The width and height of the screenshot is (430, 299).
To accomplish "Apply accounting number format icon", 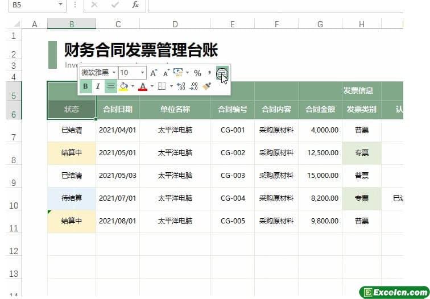I will [178, 73].
